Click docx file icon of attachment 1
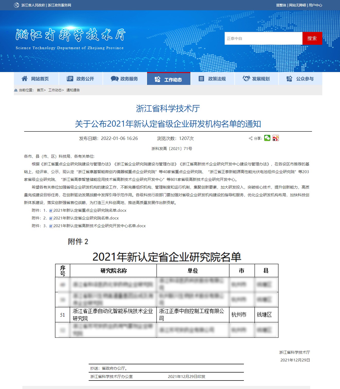The image size is (340, 389). (51, 210)
